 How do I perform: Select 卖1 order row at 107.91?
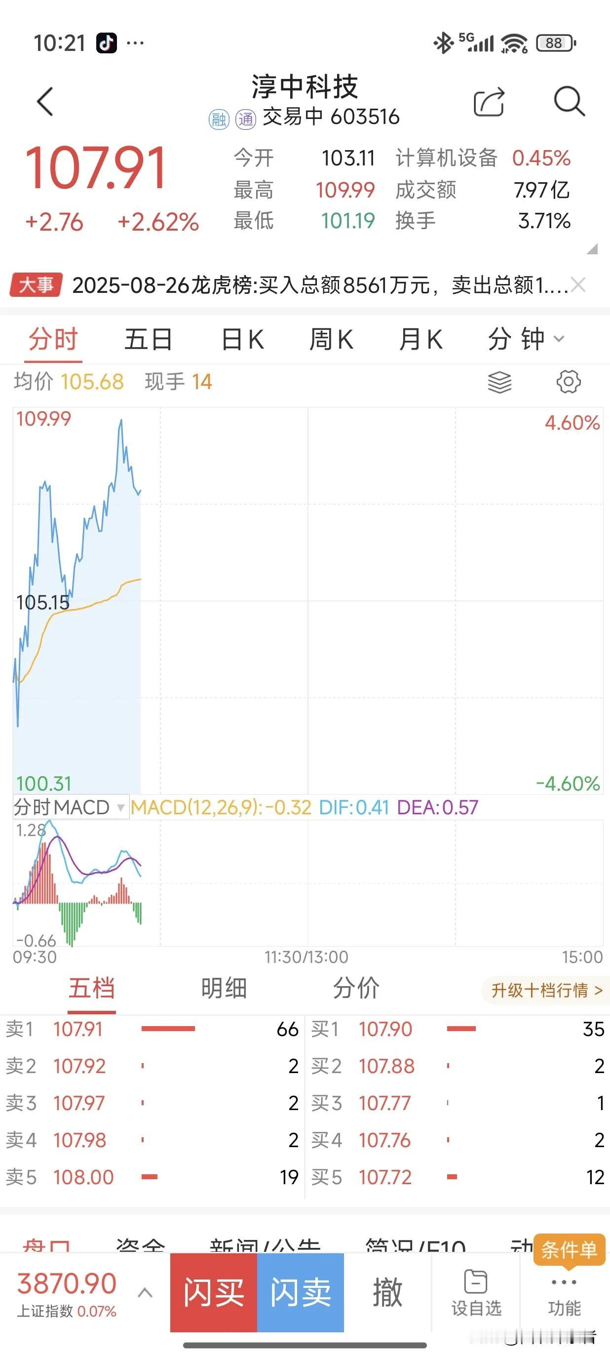coord(152,1029)
